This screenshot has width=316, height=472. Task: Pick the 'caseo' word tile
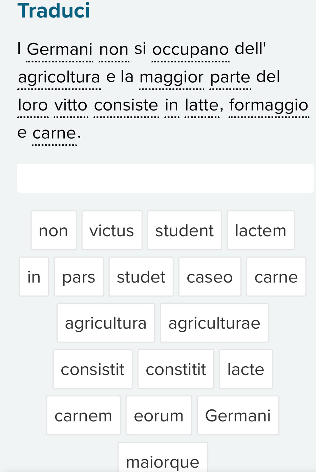(x=210, y=276)
